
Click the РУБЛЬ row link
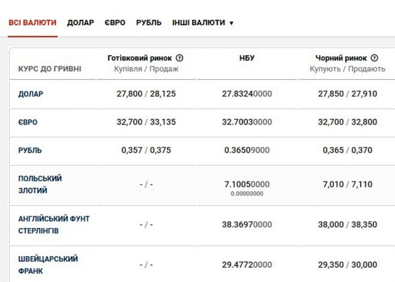(30, 150)
